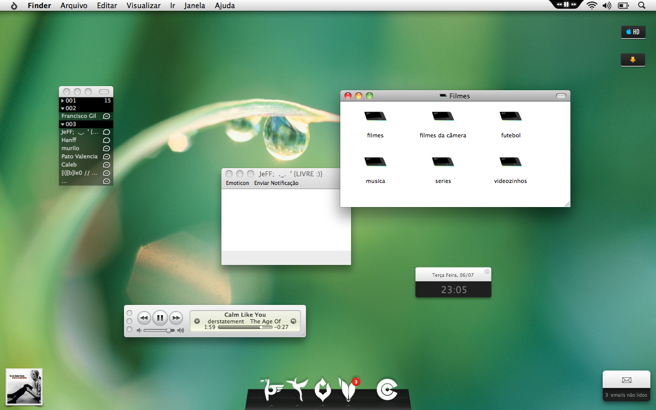Viewport: 656px width, 410px height.
Task: Open the 'musica' folder icon
Action: (x=375, y=162)
